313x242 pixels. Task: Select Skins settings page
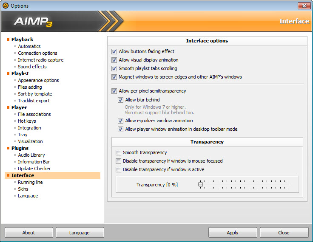(x=23, y=189)
